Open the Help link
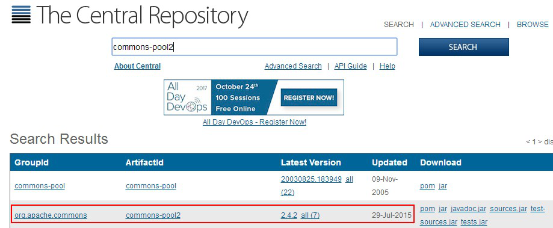This screenshot has height=228, width=553. [388, 66]
